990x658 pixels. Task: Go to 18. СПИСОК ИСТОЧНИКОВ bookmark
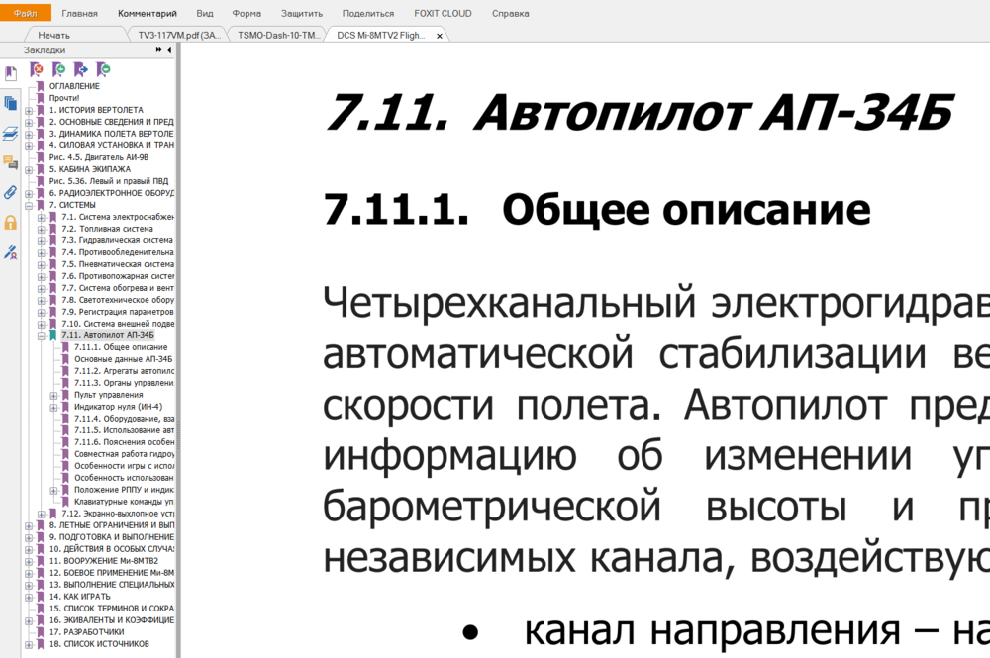coord(99,644)
